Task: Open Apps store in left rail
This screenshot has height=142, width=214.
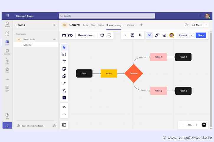Action: coord(7,88)
